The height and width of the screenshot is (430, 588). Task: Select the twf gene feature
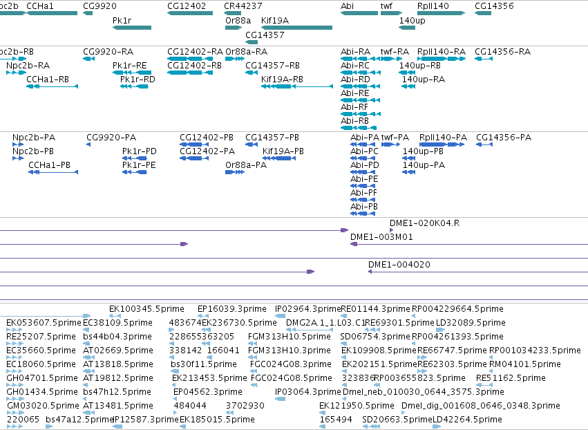[392, 13]
